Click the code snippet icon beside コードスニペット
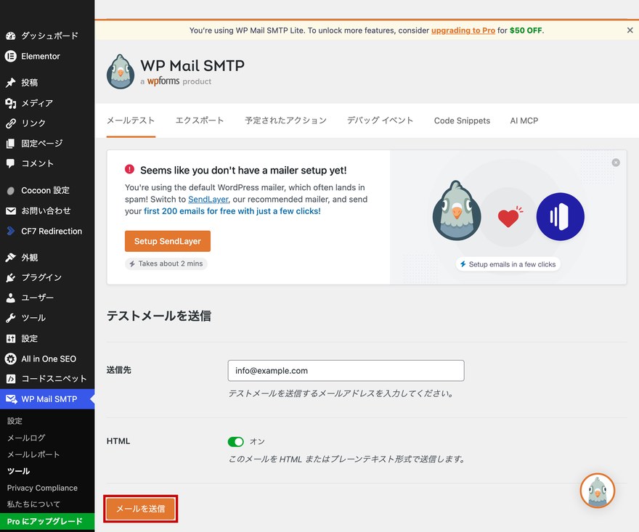The width and height of the screenshot is (639, 532). [11, 379]
